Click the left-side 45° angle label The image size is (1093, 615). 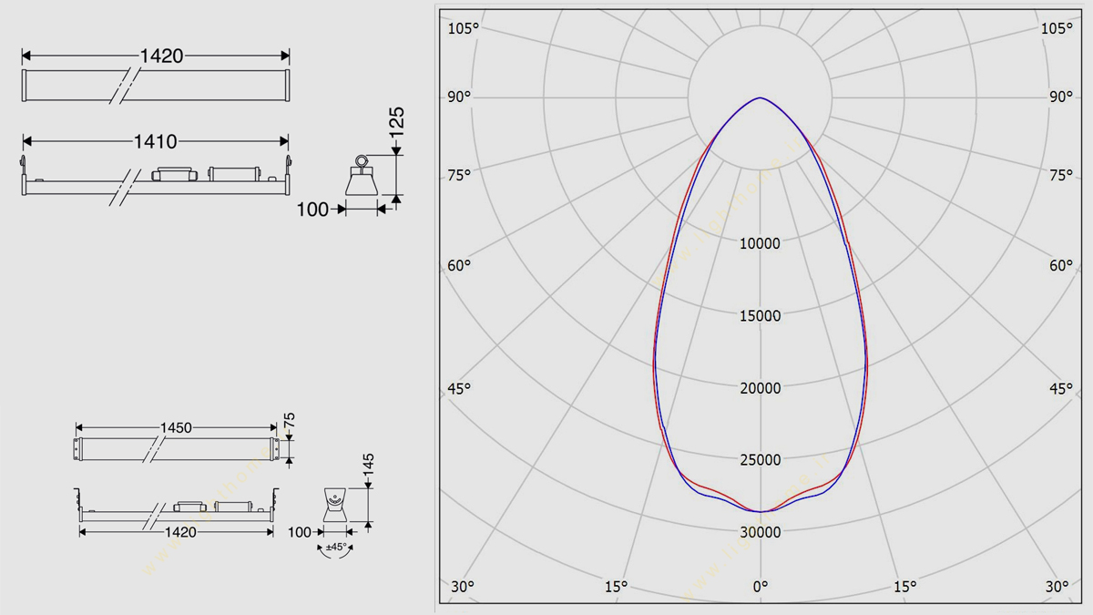459,389
